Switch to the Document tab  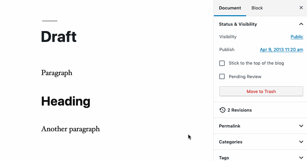[x=230, y=8]
